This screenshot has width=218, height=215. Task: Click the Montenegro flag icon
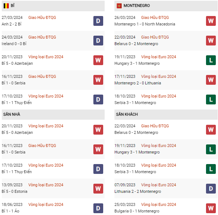click(119, 6)
